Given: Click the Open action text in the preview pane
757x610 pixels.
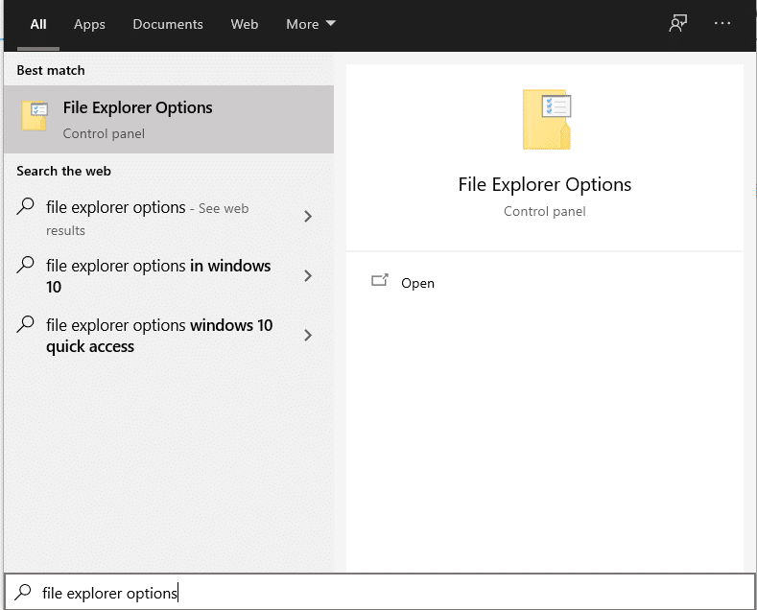Looking at the screenshot, I should 417,283.
